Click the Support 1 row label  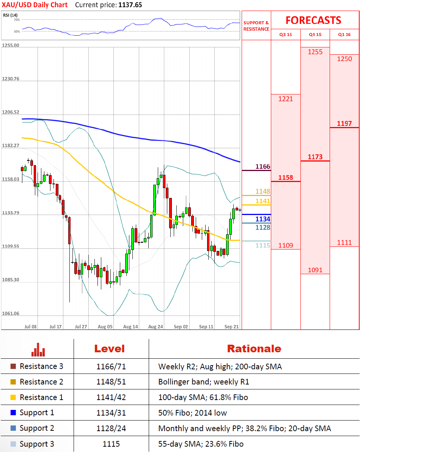click(37, 413)
